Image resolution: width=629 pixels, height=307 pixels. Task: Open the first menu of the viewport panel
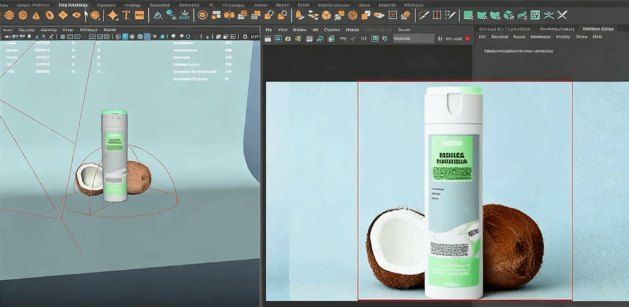coord(8,29)
